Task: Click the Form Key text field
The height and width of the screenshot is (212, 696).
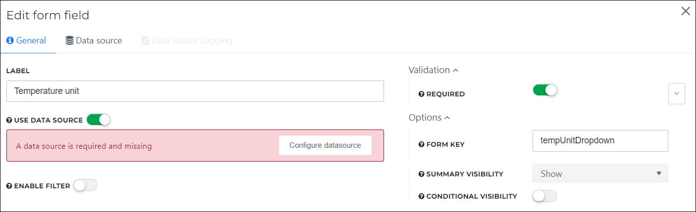Action: [x=600, y=141]
